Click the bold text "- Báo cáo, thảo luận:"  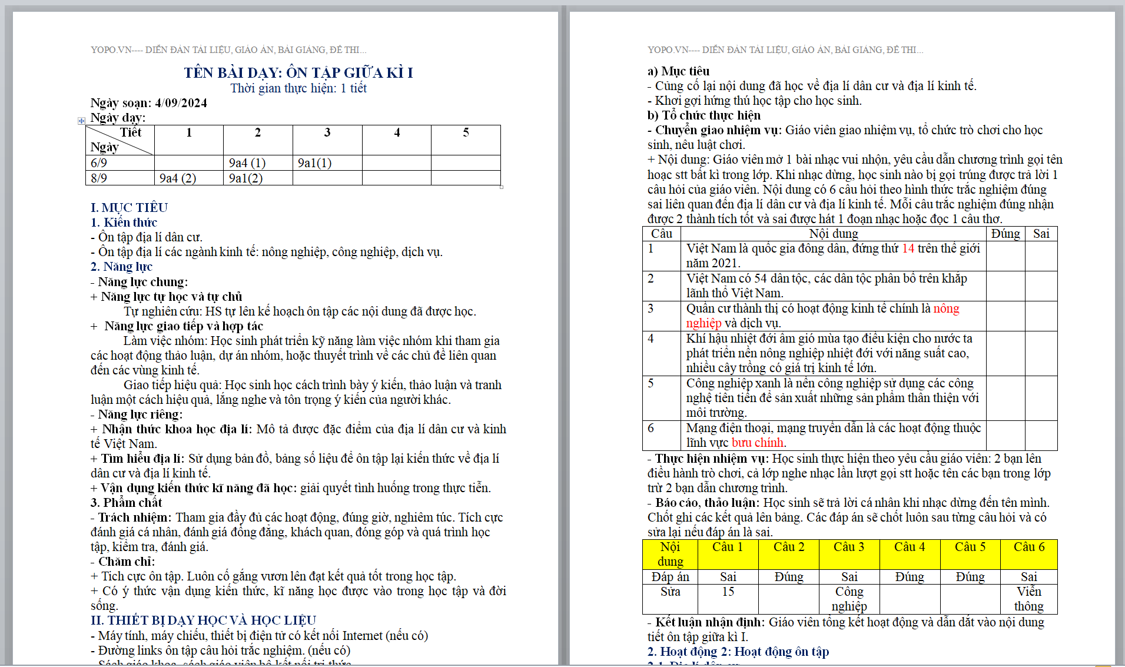(x=703, y=503)
